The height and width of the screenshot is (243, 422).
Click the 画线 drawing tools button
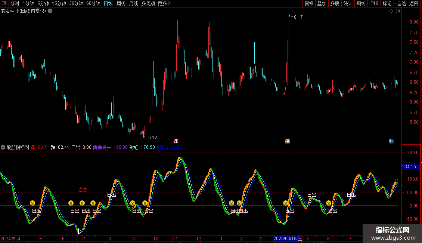[361, 3]
